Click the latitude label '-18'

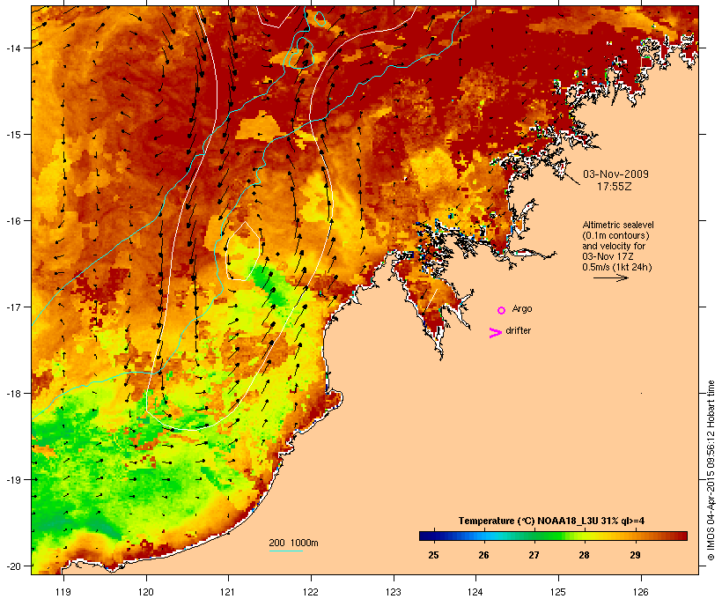[13, 393]
